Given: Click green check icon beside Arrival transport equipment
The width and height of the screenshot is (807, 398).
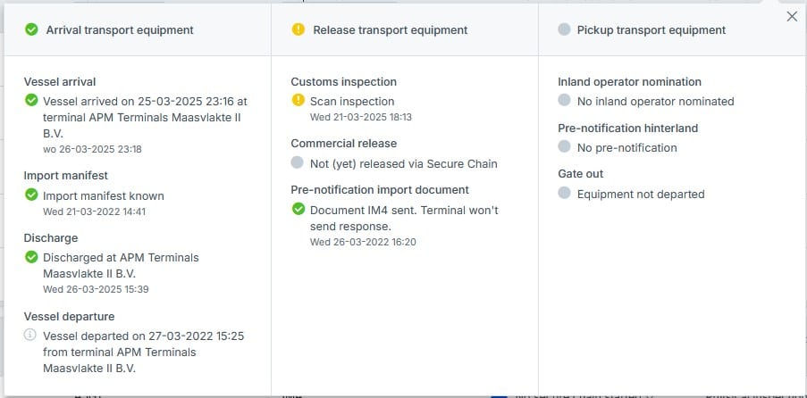Looking at the screenshot, I should tap(31, 30).
